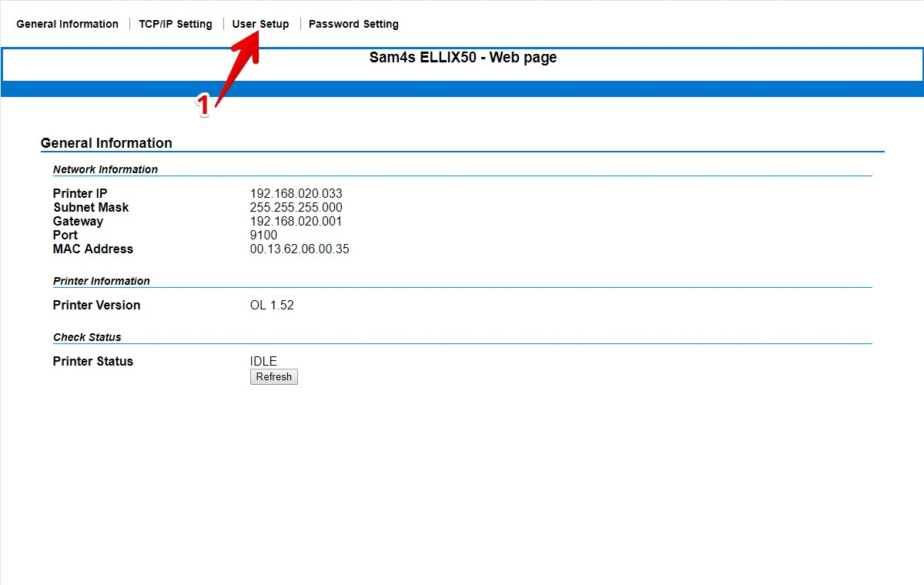Click the MAC Address label
Image resolution: width=924 pixels, height=585 pixels.
[x=93, y=249]
